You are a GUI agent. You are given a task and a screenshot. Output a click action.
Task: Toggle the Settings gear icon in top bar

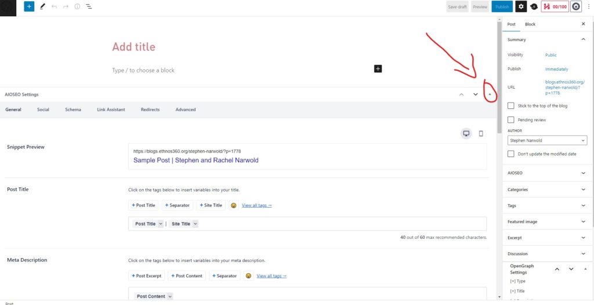[521, 6]
